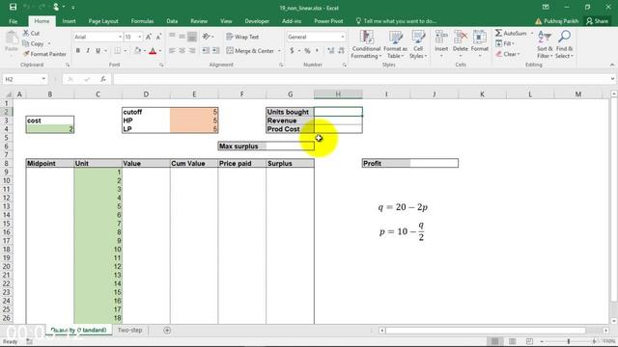Increase font size with large A icon

point(149,37)
